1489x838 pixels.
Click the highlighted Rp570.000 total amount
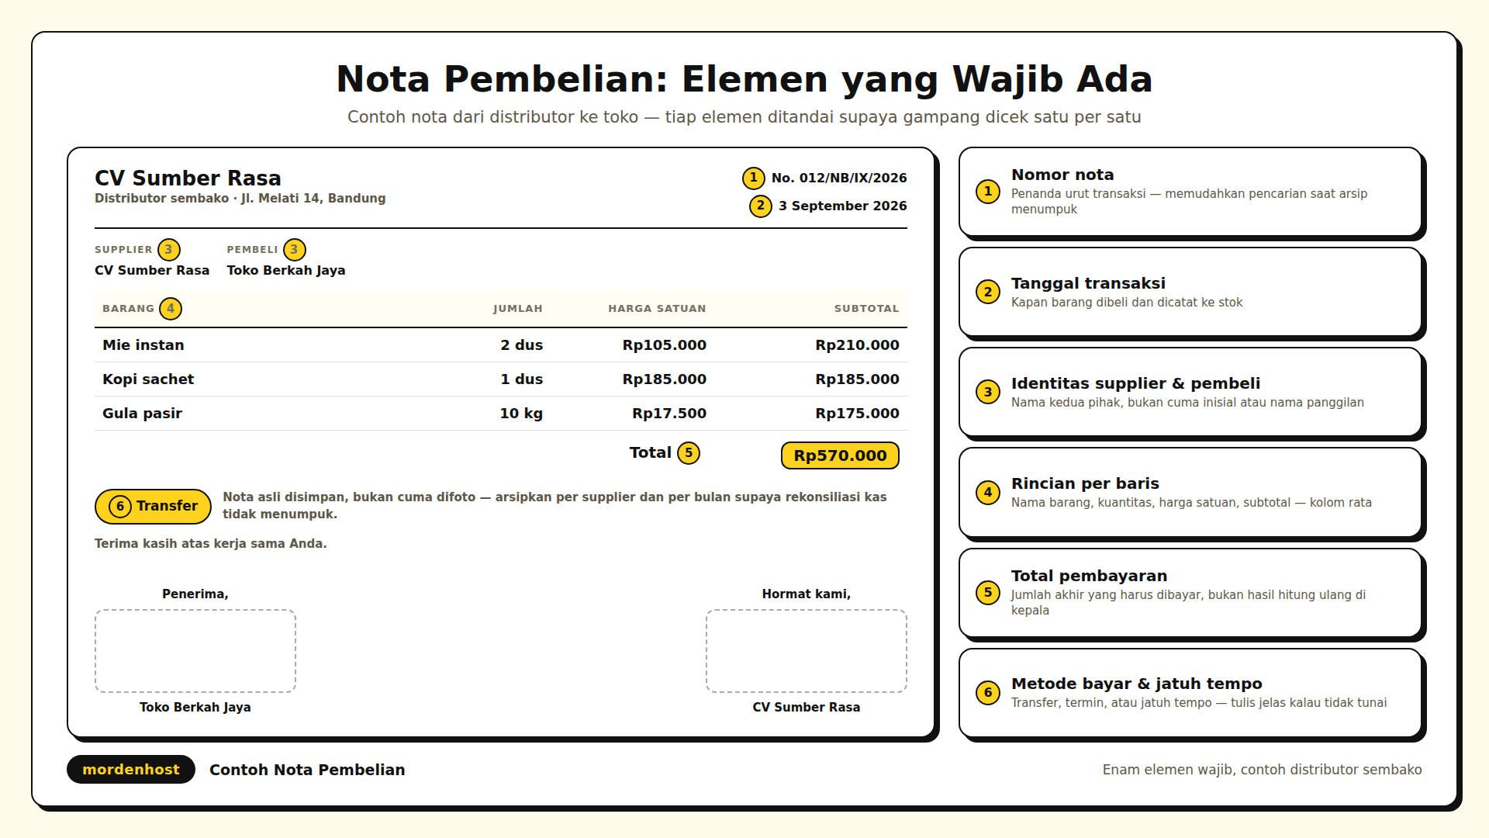tap(840, 455)
